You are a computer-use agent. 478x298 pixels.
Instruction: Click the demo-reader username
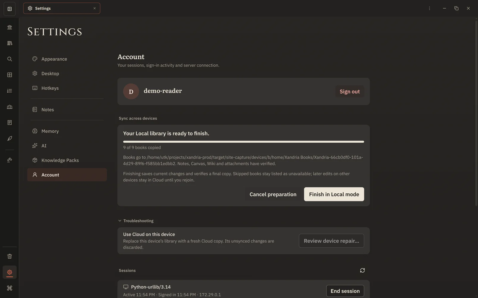(x=163, y=91)
